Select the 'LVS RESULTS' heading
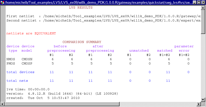 pos(81,8)
